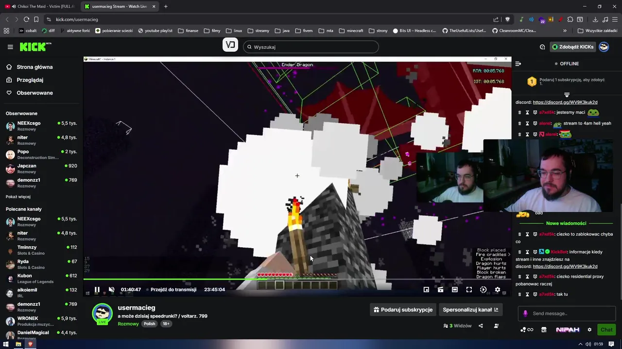This screenshot has height=349, width=622.
Task: Open the chat points infinity icon
Action: point(527,330)
